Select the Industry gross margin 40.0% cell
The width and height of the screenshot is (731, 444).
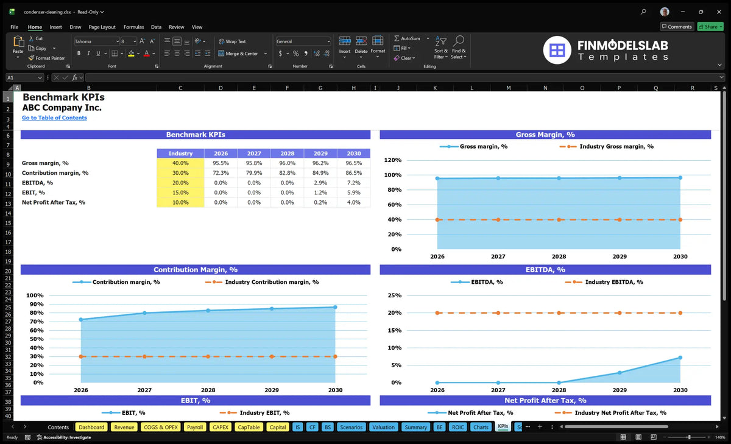point(180,163)
